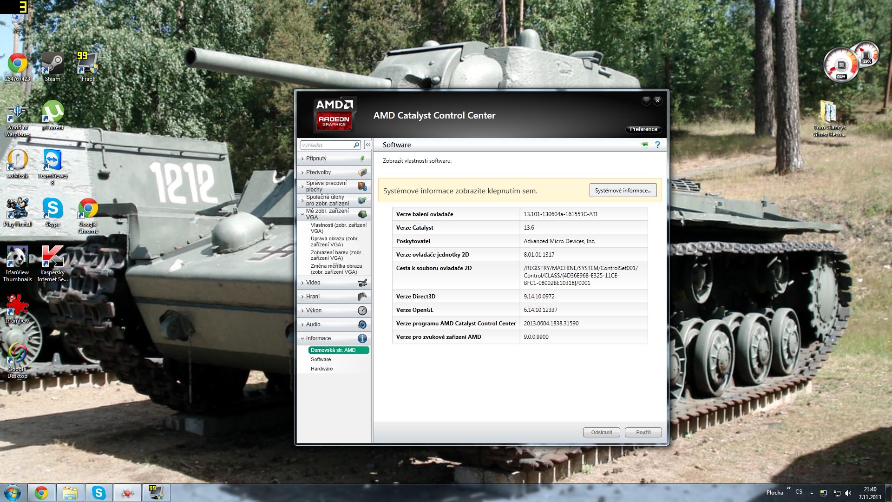The width and height of the screenshot is (892, 502).
Task: Click the network tray icon
Action: pyautogui.click(x=837, y=493)
